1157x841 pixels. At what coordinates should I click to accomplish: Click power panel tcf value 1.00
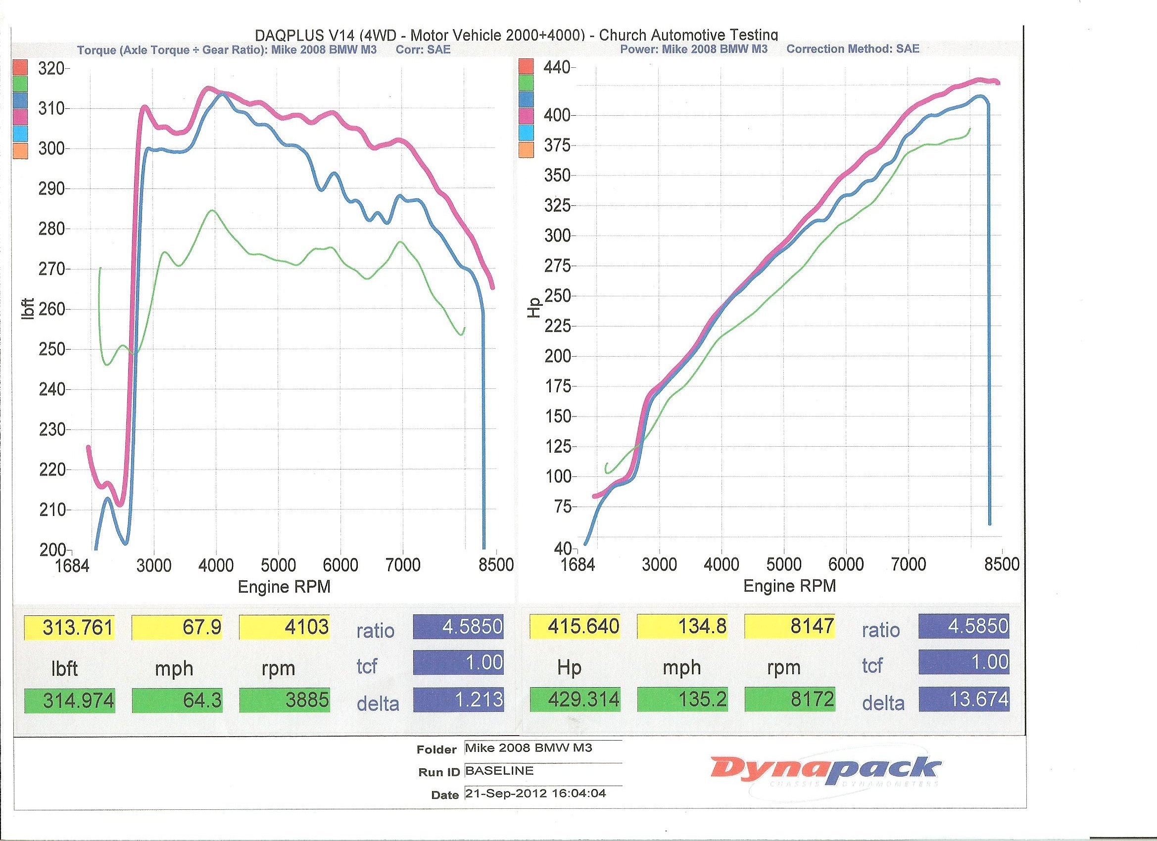tap(964, 662)
